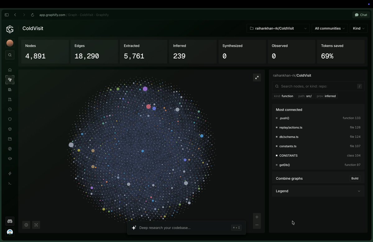Open the cube packages sidebar icon

(10, 129)
